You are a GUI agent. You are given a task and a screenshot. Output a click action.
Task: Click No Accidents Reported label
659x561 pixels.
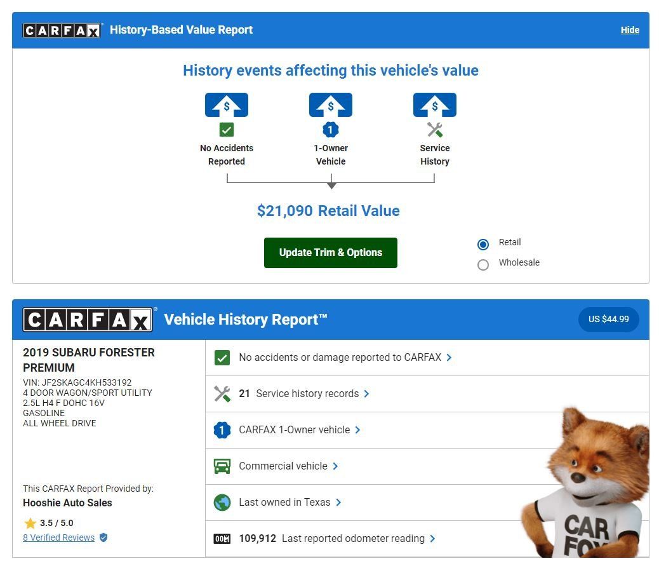pos(227,155)
